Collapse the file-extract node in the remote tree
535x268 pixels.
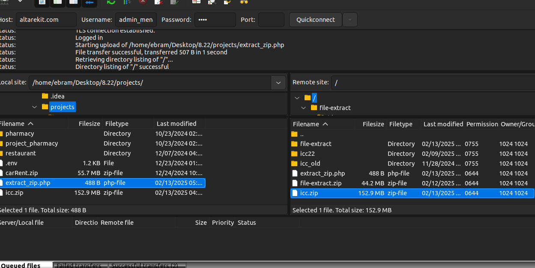pos(304,108)
